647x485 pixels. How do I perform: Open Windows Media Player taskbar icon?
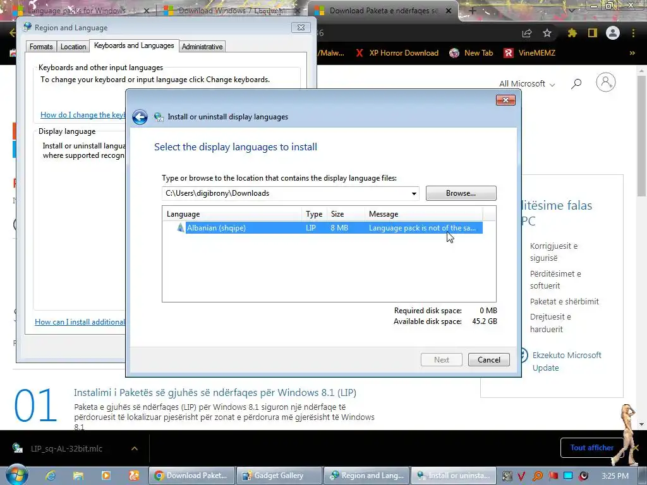[x=106, y=476]
